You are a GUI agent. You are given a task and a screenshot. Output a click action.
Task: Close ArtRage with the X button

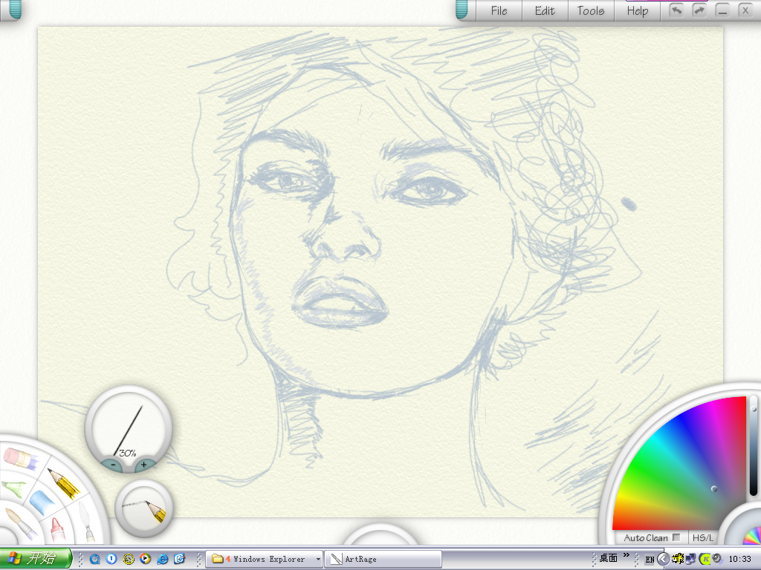[x=745, y=10]
